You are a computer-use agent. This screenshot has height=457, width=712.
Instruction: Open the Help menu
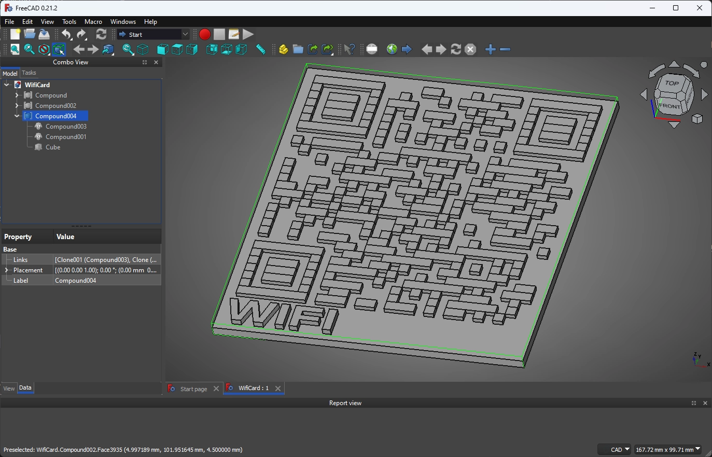[x=150, y=22]
